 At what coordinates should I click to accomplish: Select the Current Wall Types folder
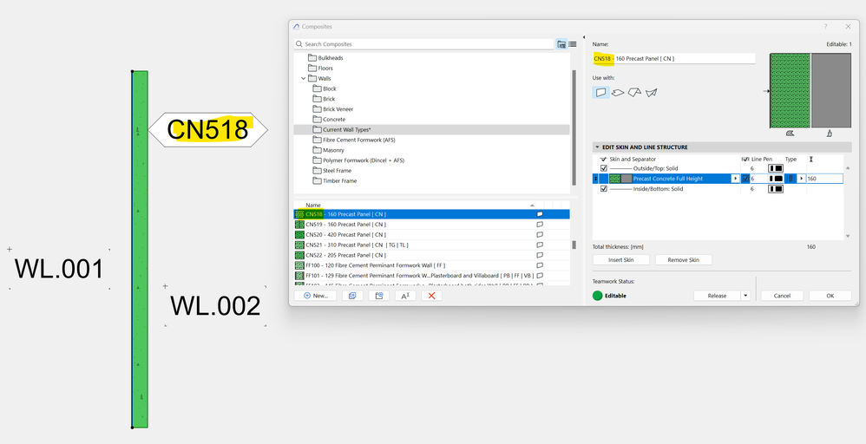(x=432, y=130)
